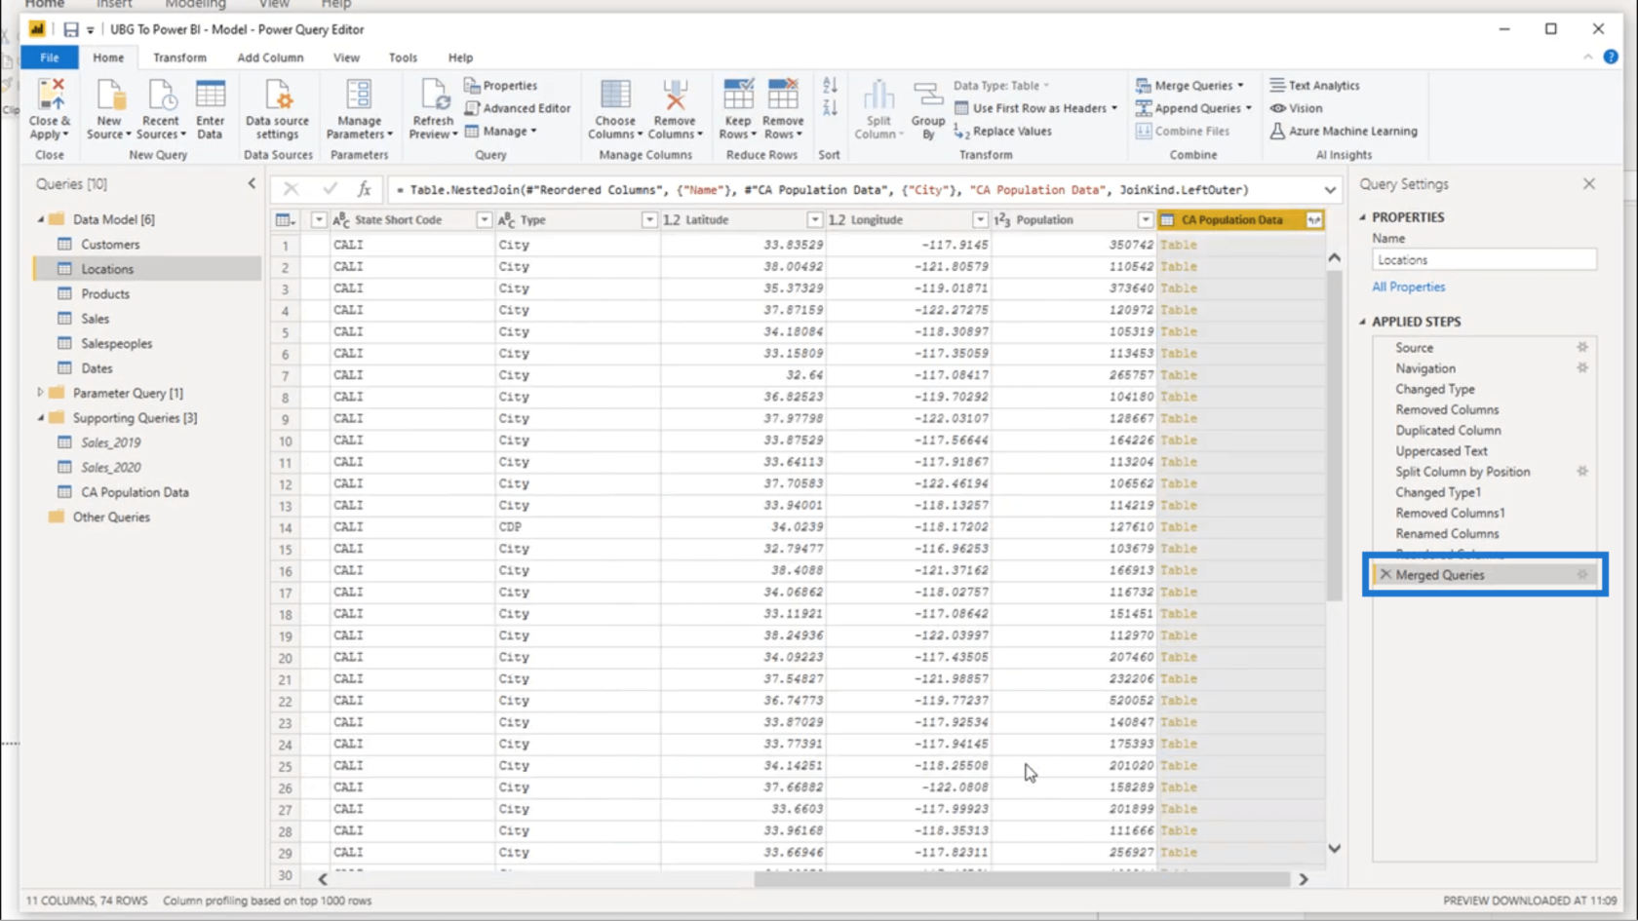Click Use First Row as Headers

(1035, 108)
